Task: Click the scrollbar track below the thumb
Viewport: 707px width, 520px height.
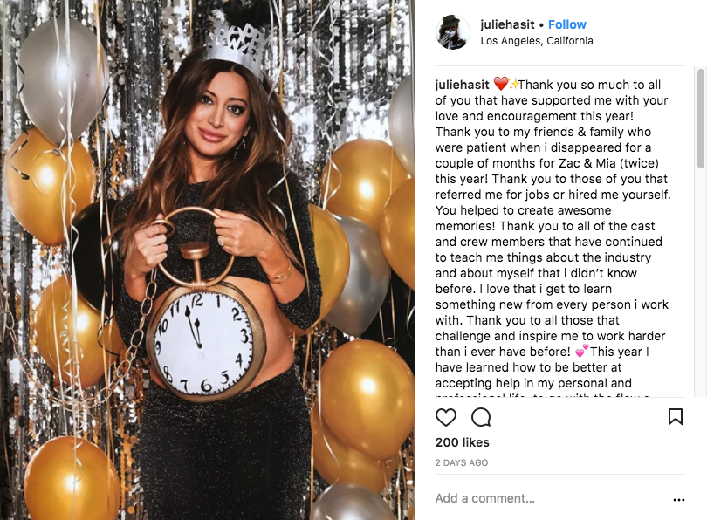Action: click(x=701, y=282)
